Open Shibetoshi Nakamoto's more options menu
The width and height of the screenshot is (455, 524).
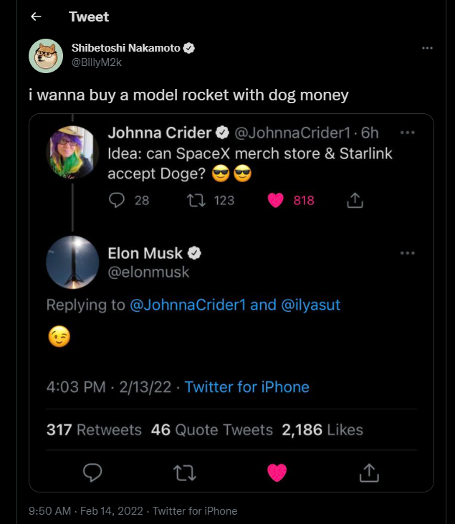click(427, 48)
